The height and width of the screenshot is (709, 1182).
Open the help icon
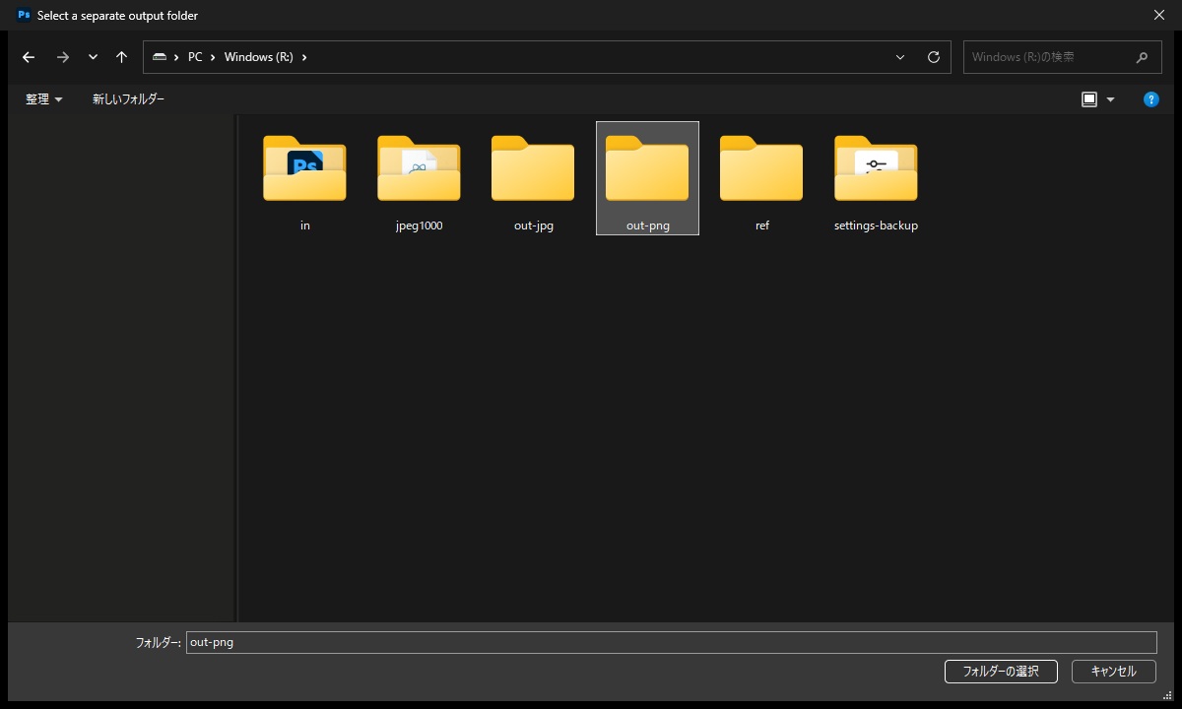(1151, 99)
